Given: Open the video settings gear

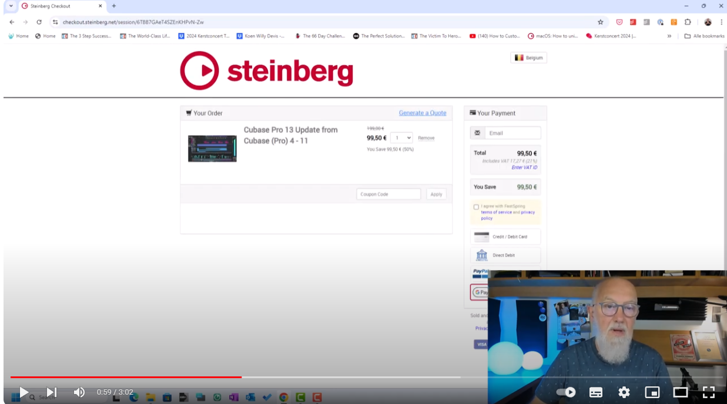Looking at the screenshot, I should (x=624, y=392).
